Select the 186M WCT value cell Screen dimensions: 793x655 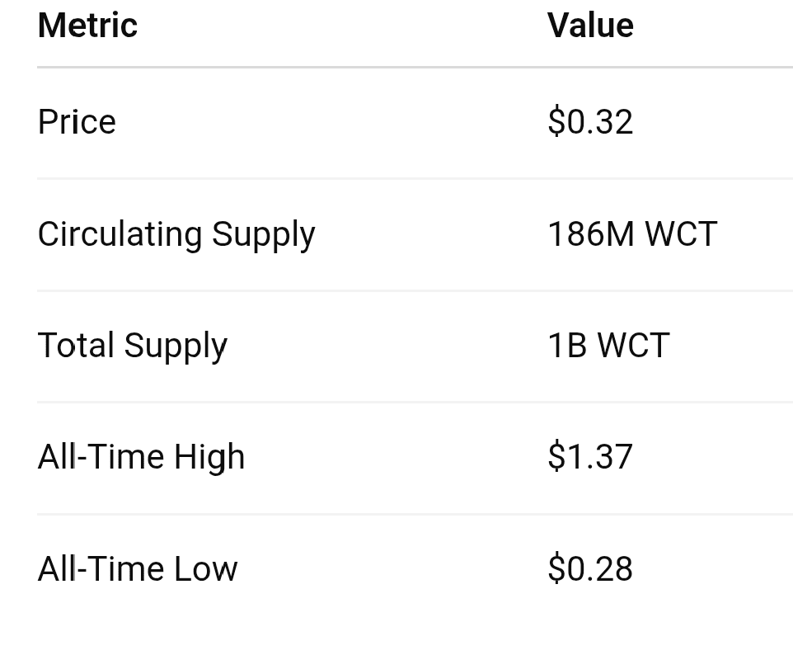click(x=632, y=233)
